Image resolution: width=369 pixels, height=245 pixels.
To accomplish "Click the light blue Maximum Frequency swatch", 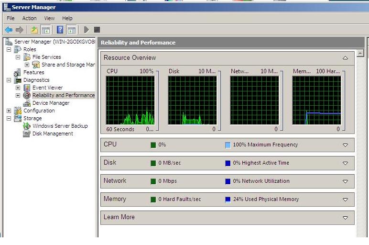I will tap(228, 145).
